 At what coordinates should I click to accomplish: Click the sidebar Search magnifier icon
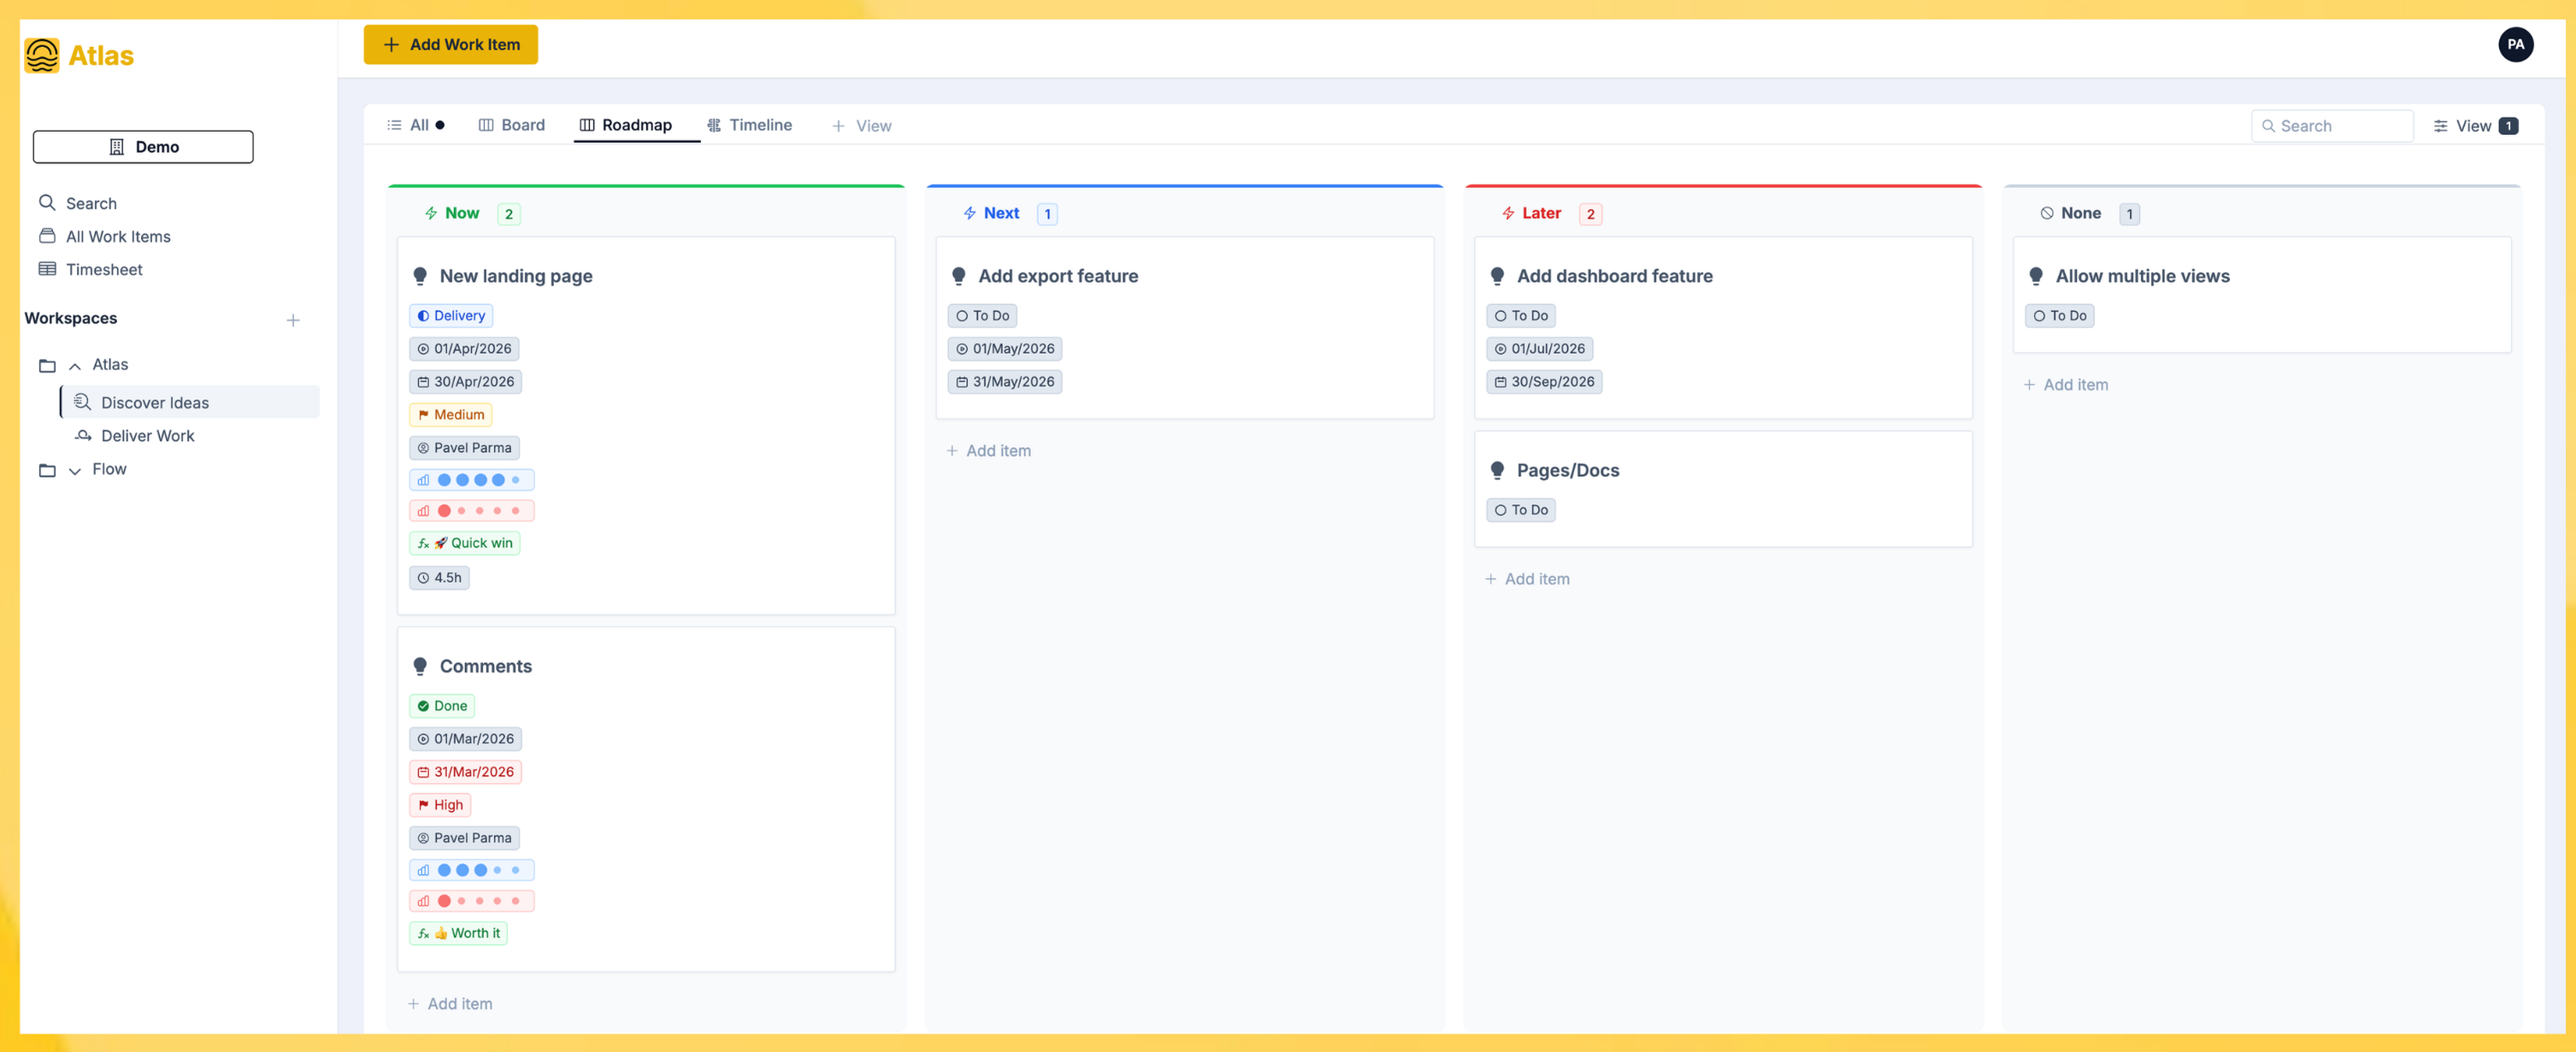47,203
